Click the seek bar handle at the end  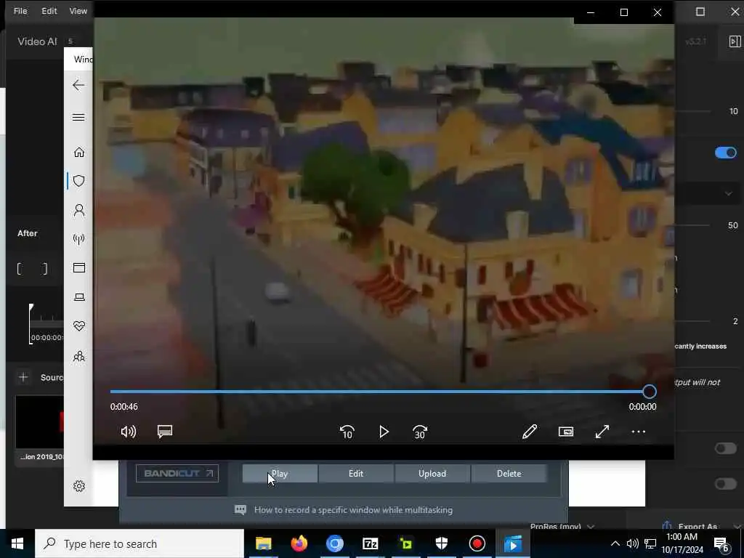click(x=649, y=392)
